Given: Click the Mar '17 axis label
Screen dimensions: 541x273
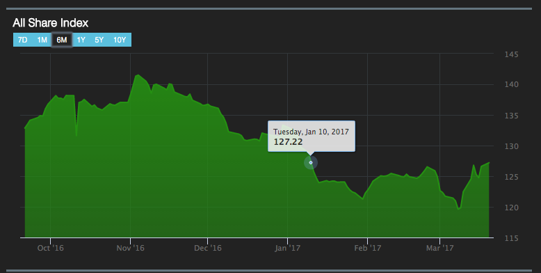Looking at the screenshot, I should pos(440,248).
